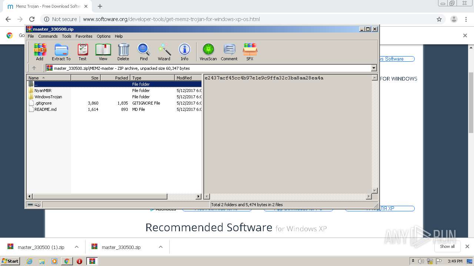Close the Chrome downloads bar
Image resolution: width=474 pixels, height=266 pixels.
pos(467,246)
